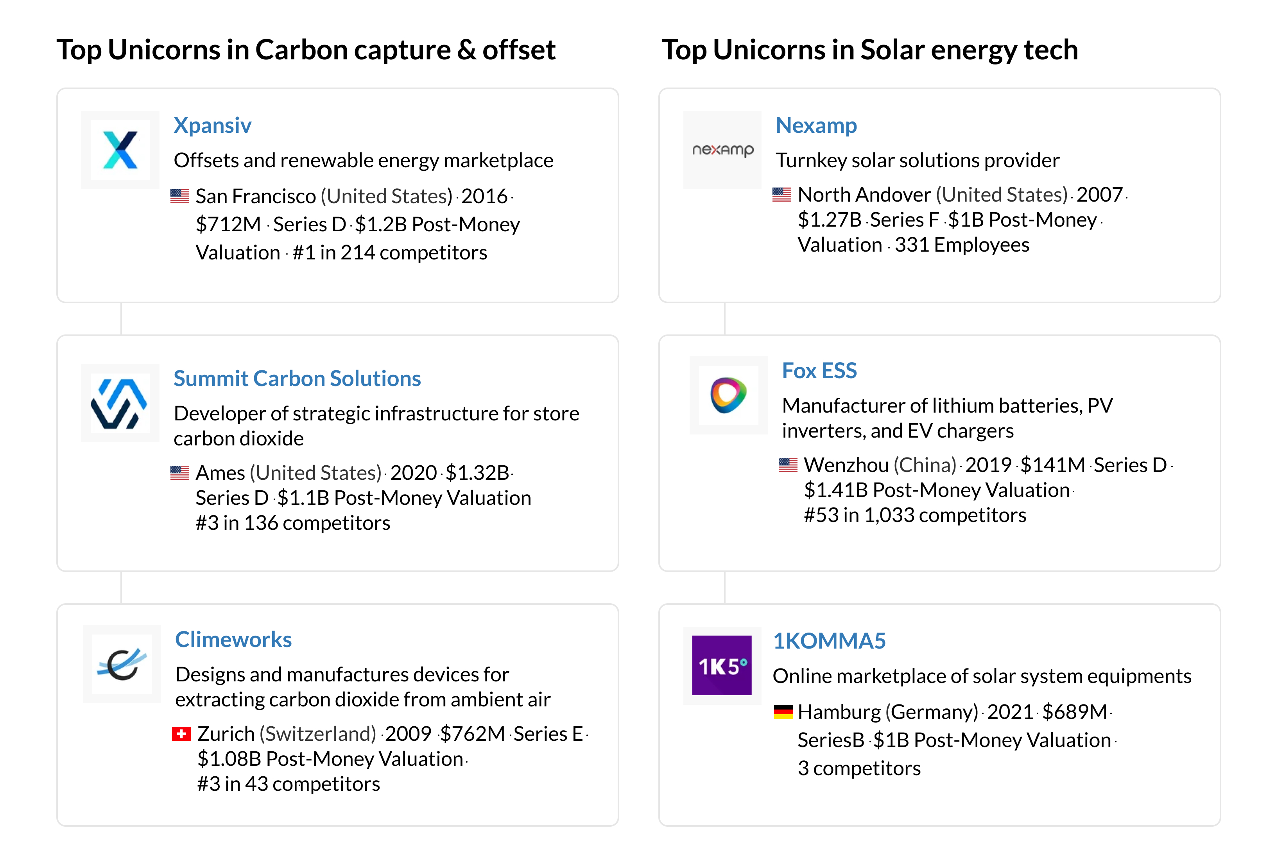The width and height of the screenshot is (1276, 858).
Task: Click the US flag beside San Francisco
Action: [179, 196]
